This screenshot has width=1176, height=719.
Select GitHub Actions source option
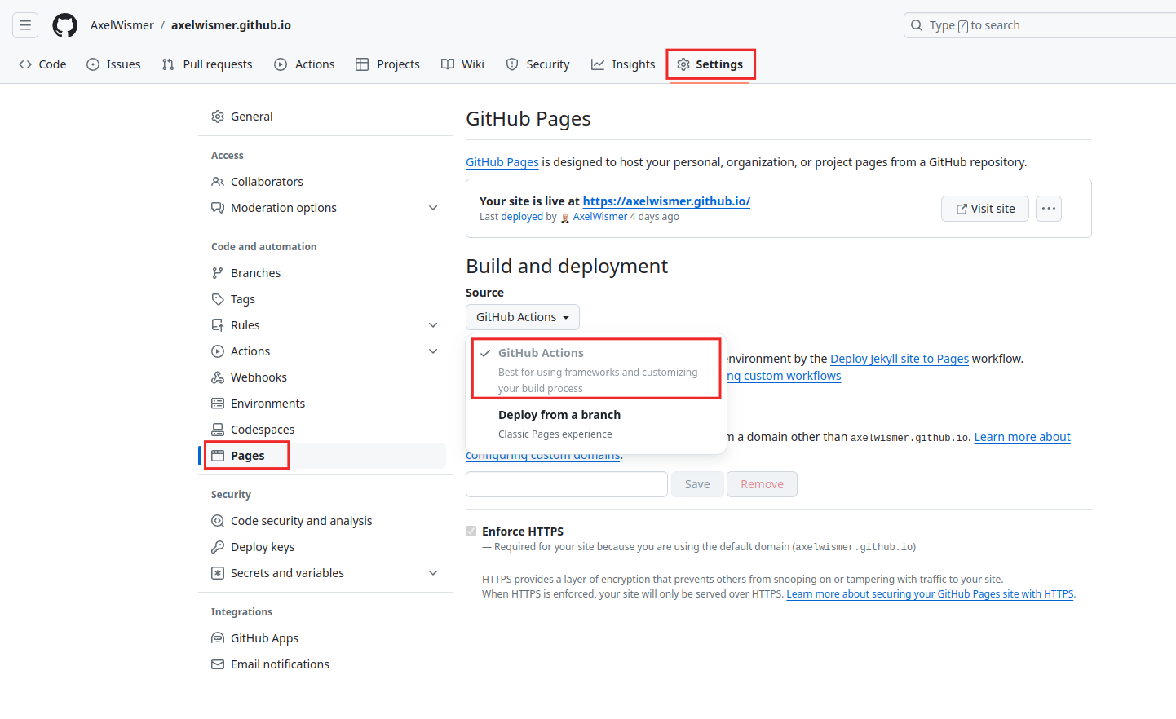click(596, 369)
